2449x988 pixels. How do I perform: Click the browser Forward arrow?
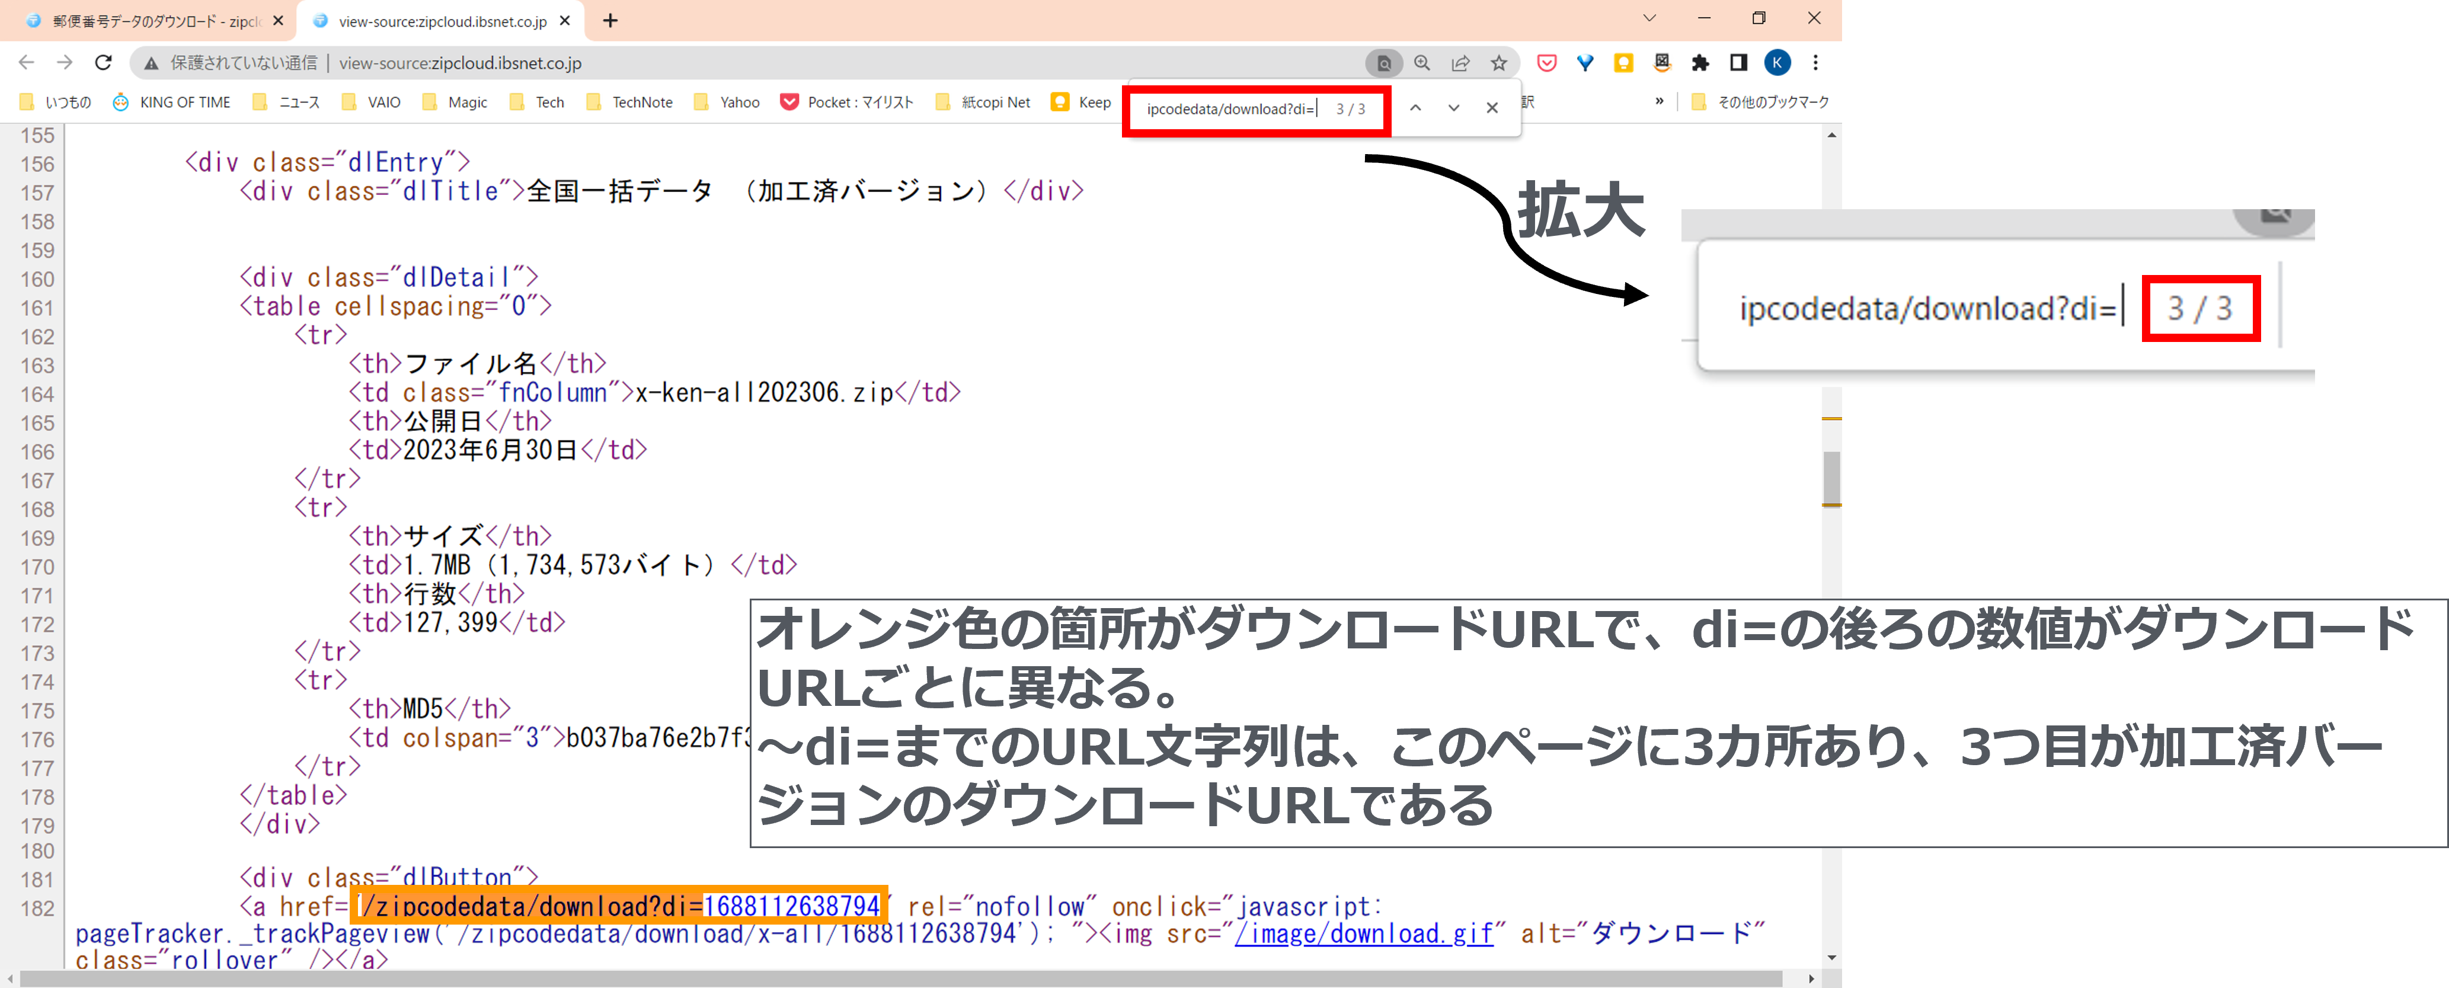65,63
